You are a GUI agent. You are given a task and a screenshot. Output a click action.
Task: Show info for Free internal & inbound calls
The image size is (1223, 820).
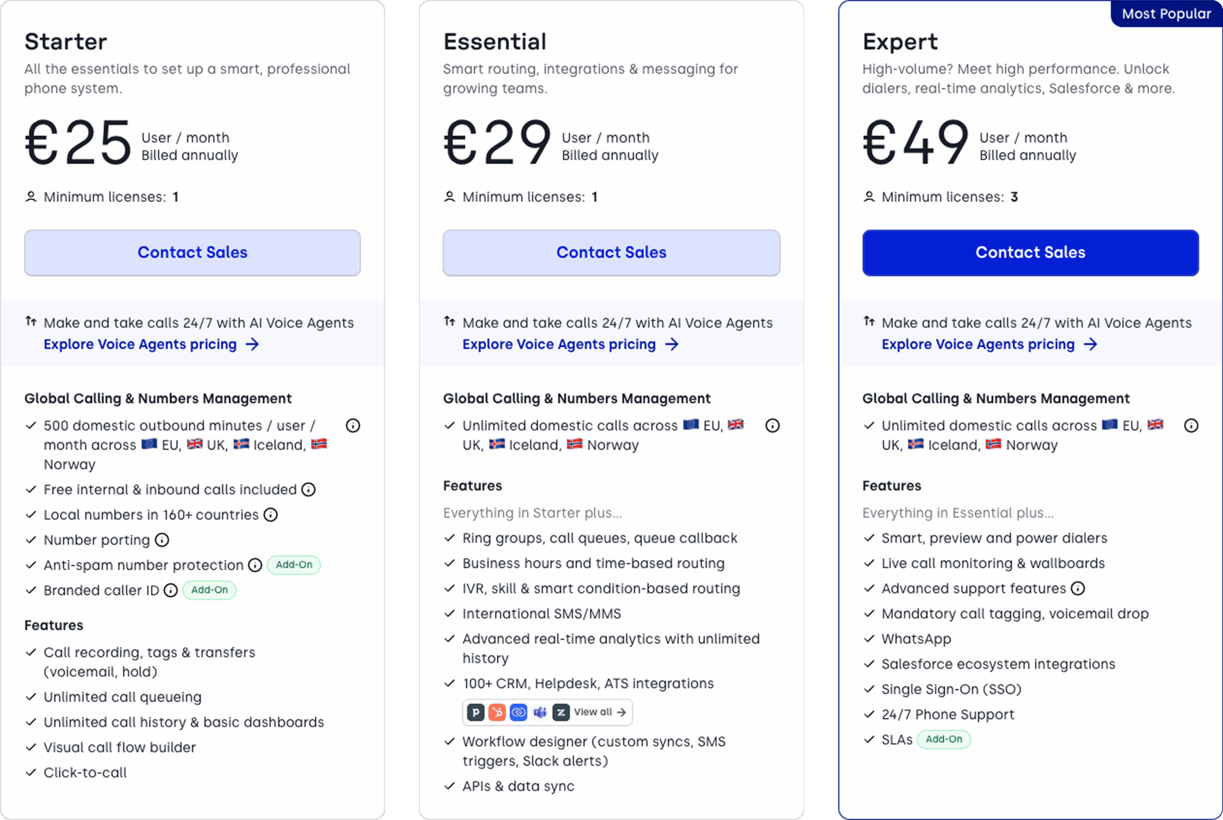(309, 490)
